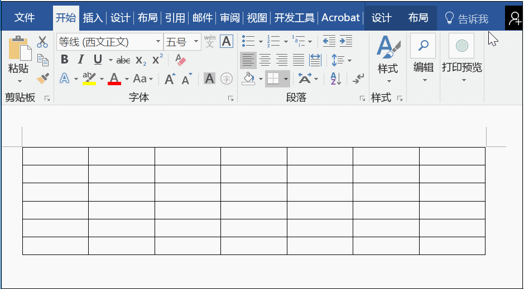Click the Text Effects glowing A icon
Screen dimensions: 524x289
coord(65,79)
